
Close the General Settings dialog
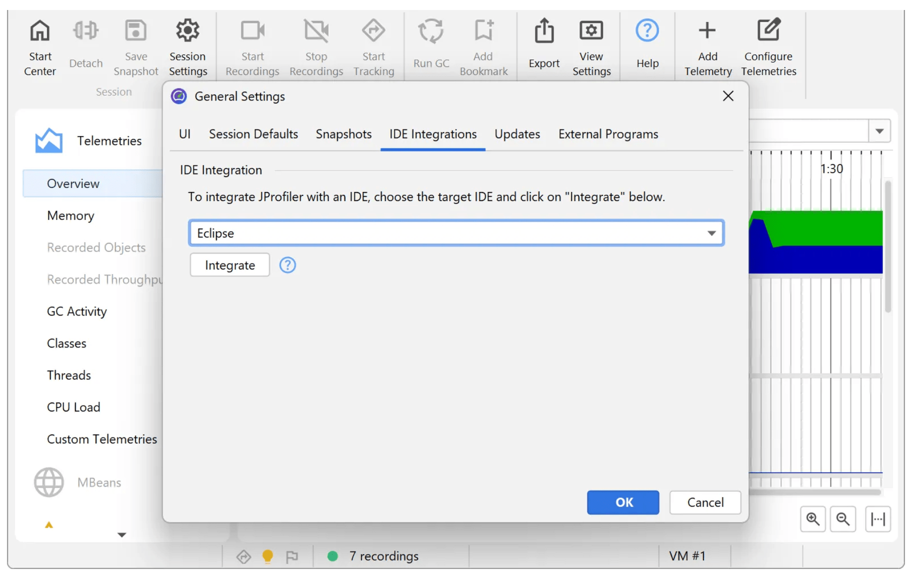pos(728,96)
